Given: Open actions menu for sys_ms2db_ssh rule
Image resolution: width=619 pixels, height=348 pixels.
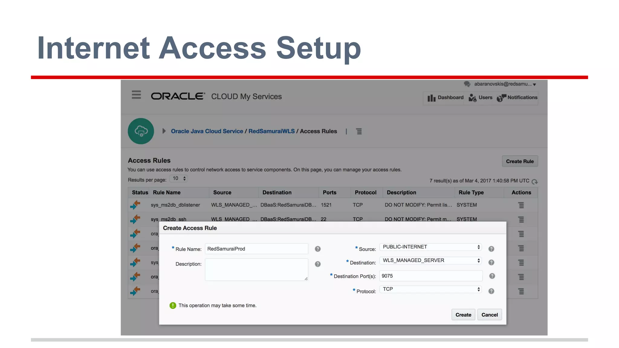Looking at the screenshot, I should [521, 219].
